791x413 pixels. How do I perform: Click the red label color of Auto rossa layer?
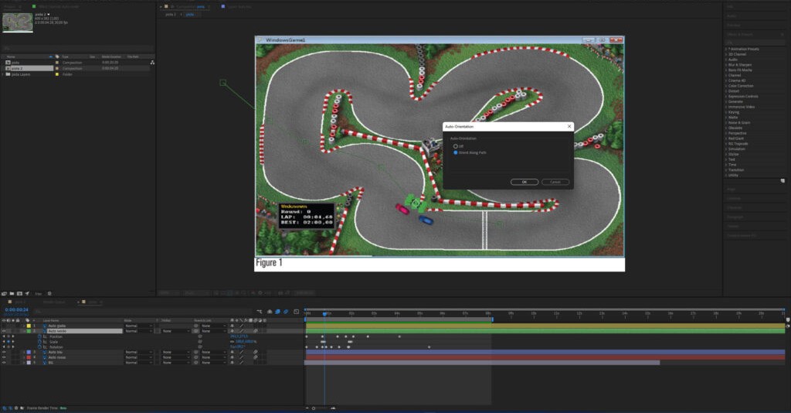[29, 357]
